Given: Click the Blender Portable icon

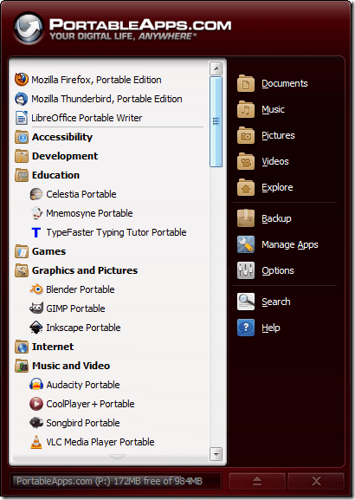Looking at the screenshot, I should [x=36, y=289].
